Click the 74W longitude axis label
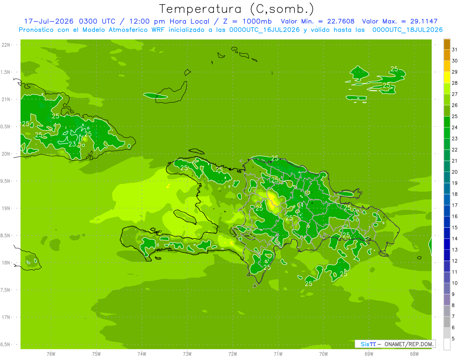Image resolution: width=465 pixels, height=359 pixels. [x=141, y=354]
